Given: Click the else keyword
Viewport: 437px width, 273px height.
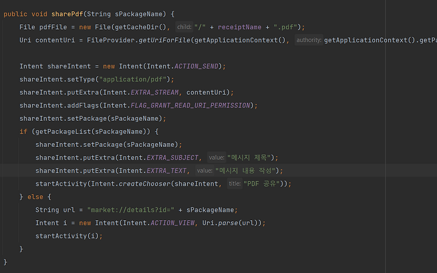Looking at the screenshot, I should (35, 197).
